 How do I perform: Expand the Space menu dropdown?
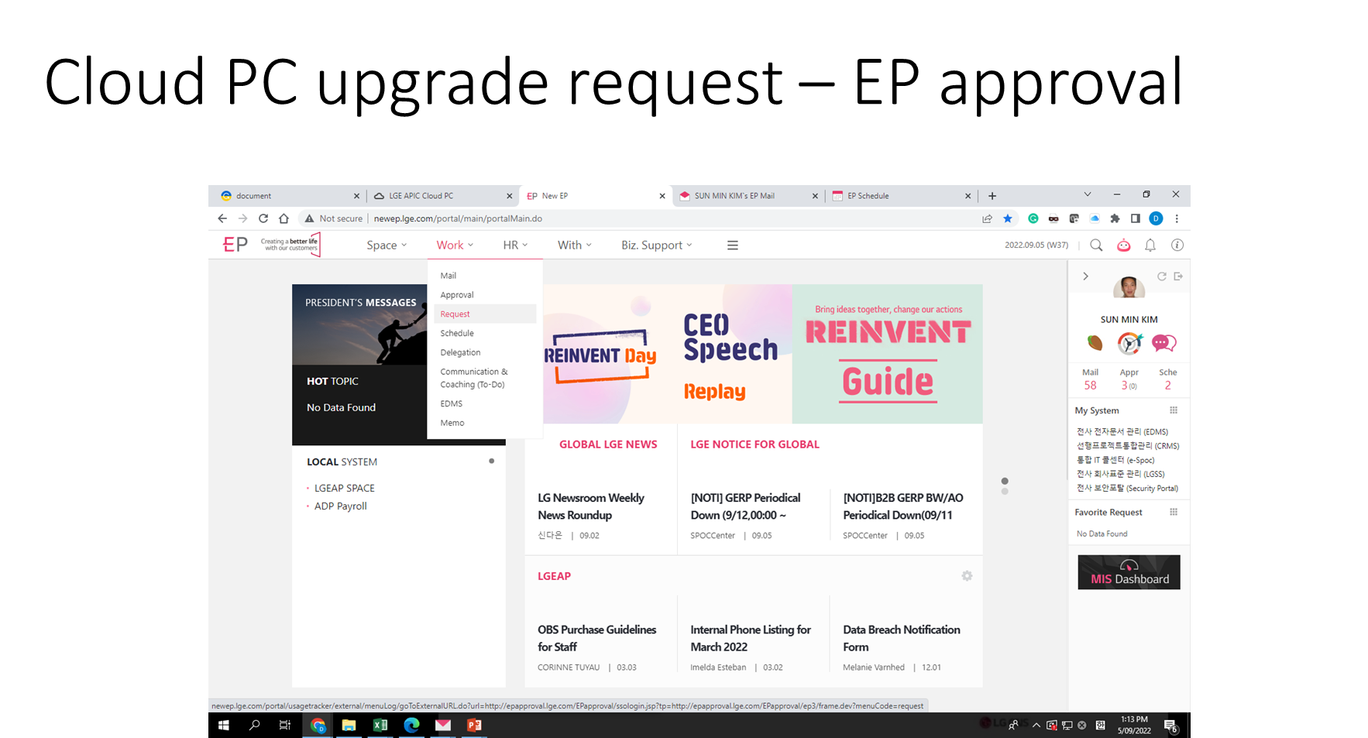(386, 245)
